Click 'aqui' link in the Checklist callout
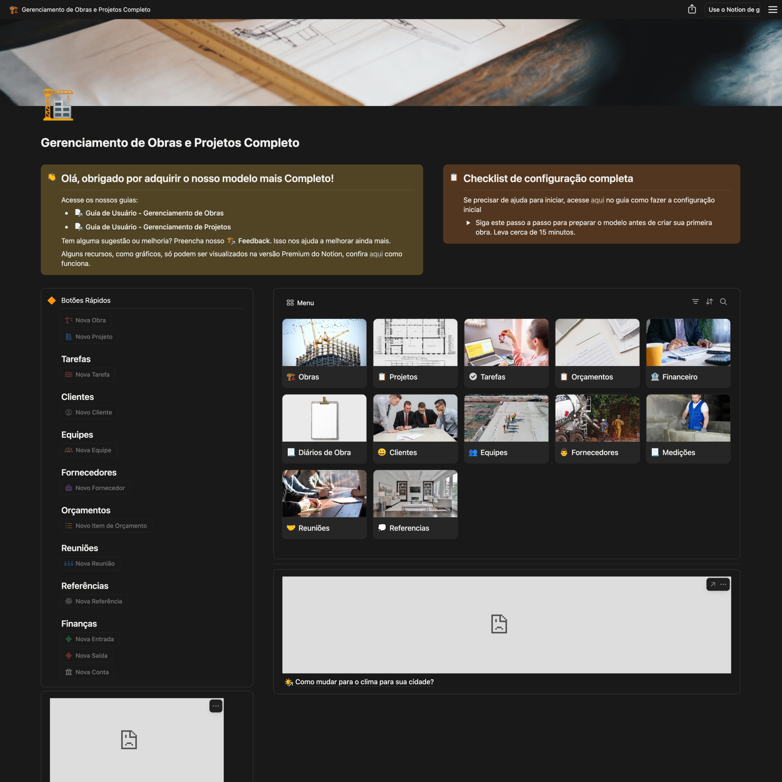Screen dimensions: 782x782 (x=597, y=200)
